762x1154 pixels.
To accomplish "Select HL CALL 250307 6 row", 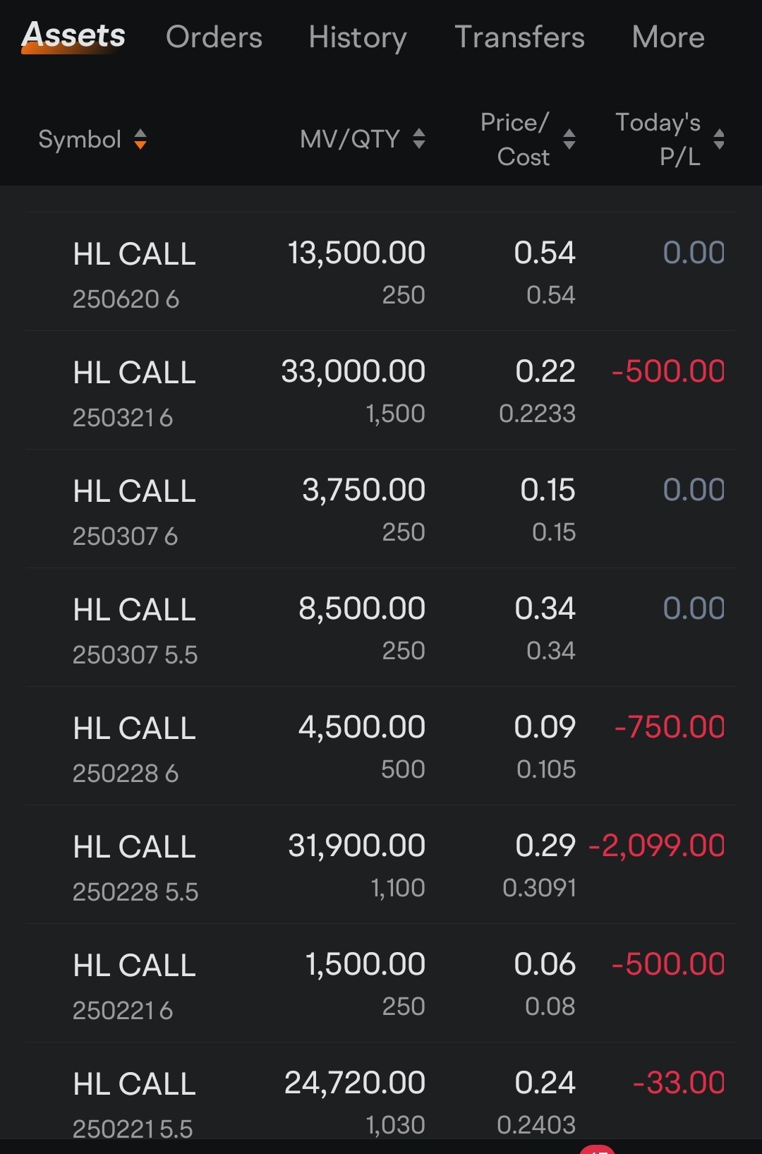I will (x=381, y=510).
